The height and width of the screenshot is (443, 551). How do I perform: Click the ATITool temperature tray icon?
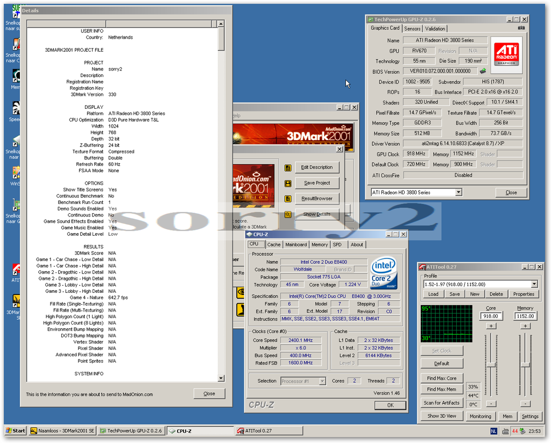515,431
